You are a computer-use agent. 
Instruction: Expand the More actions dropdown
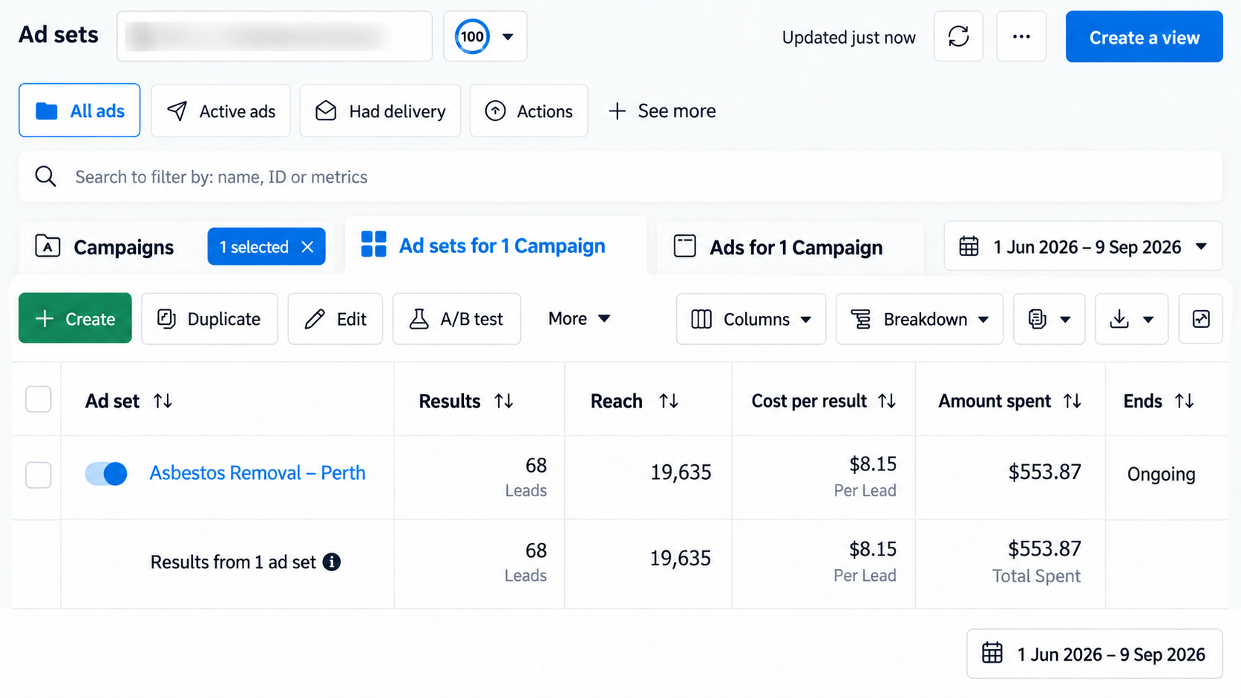coord(579,319)
